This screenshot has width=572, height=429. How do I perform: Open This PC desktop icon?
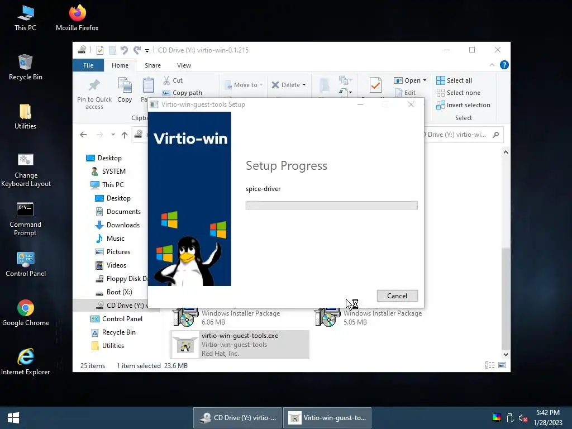click(25, 17)
